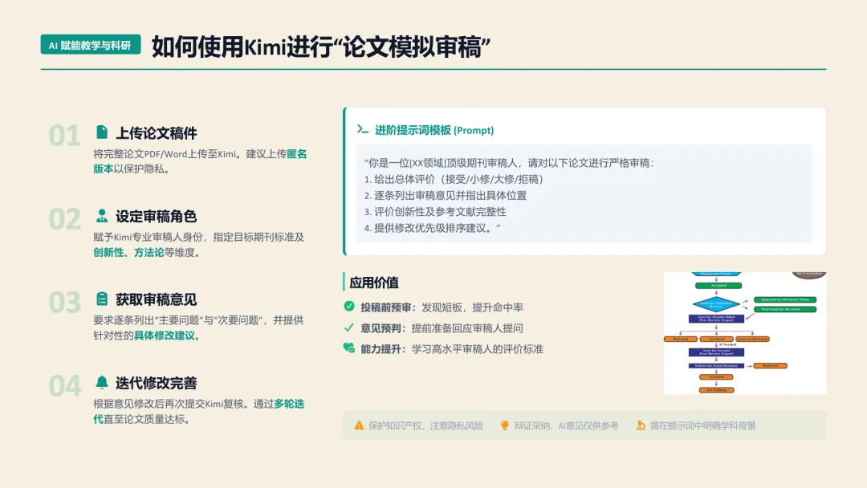Click the green circle check icon beside 投稿前预审
This screenshot has height=488, width=867.
tap(349, 306)
